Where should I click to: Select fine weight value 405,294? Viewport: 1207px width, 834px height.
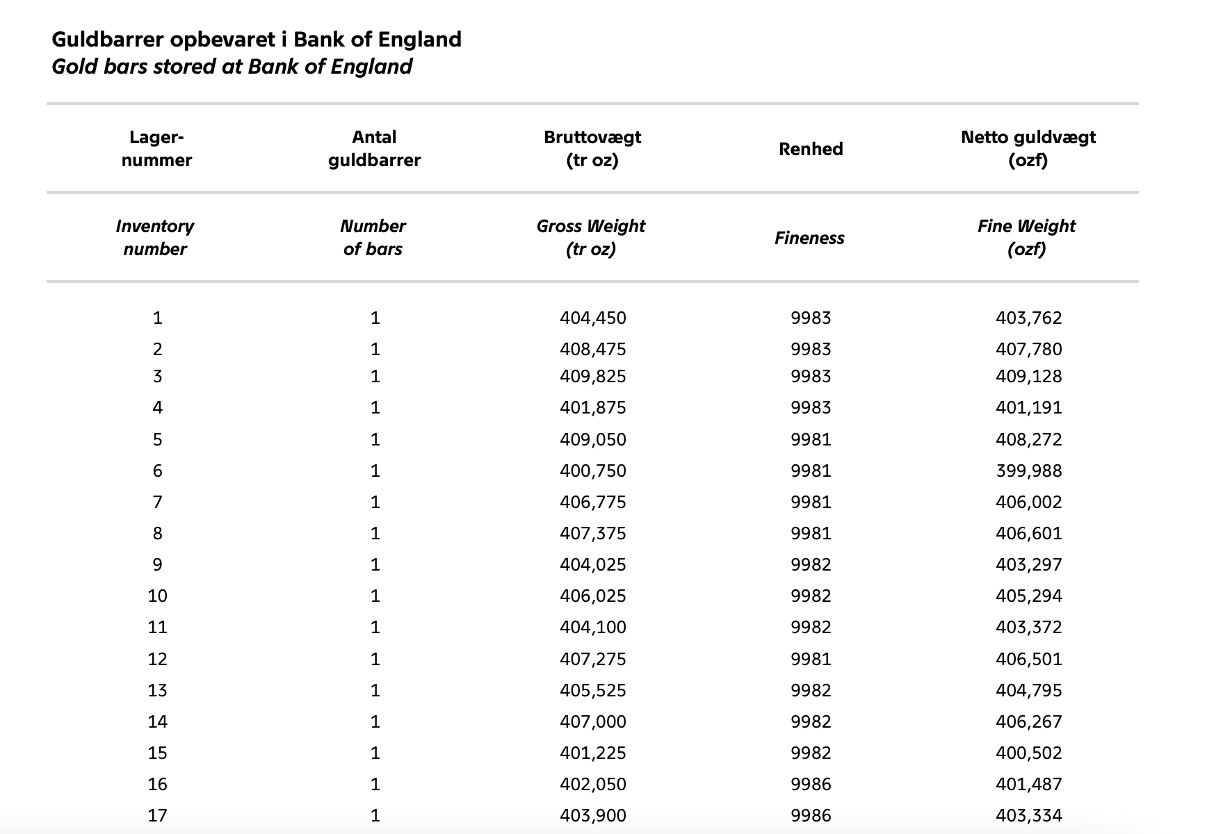point(1029,596)
